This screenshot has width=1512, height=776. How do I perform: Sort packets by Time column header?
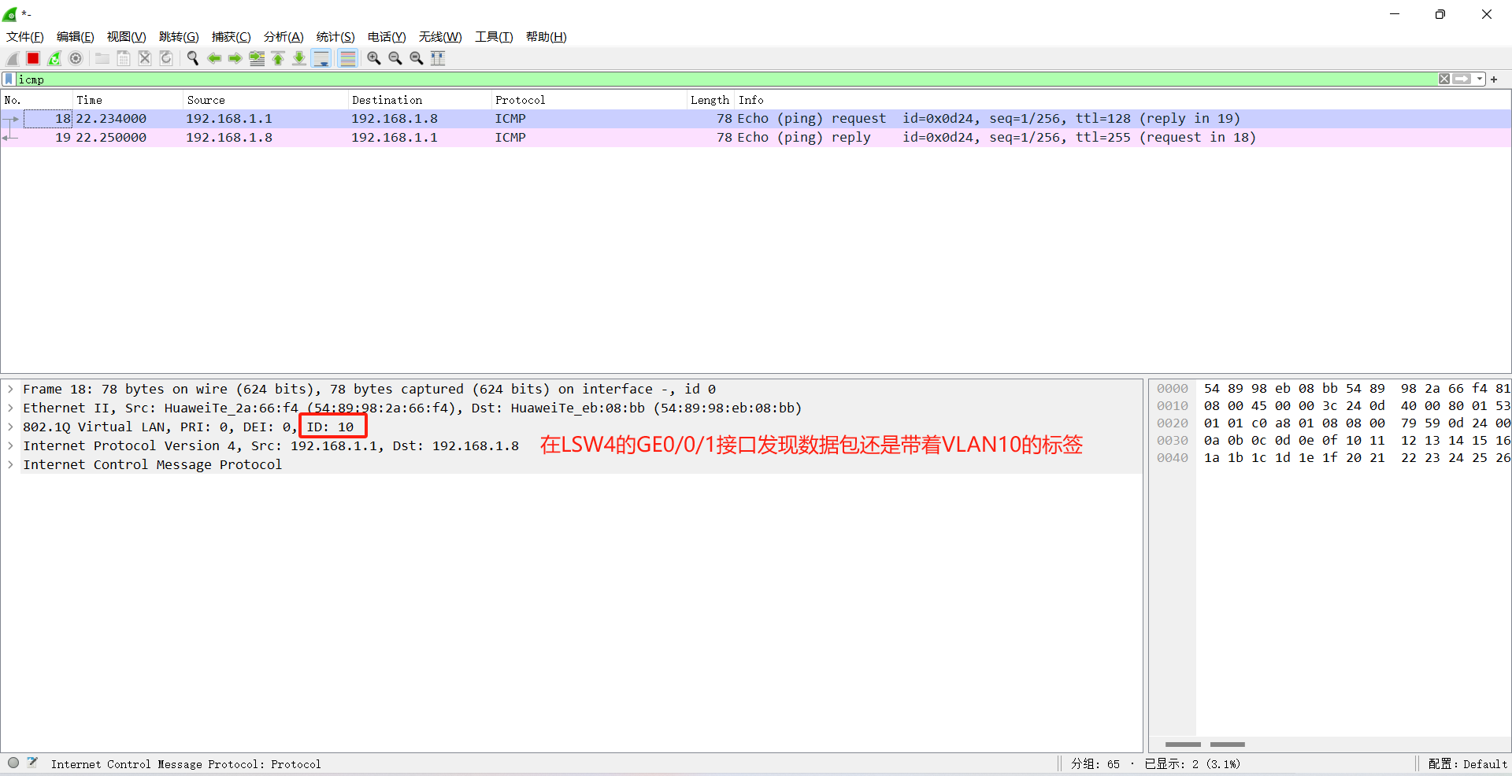(128, 100)
